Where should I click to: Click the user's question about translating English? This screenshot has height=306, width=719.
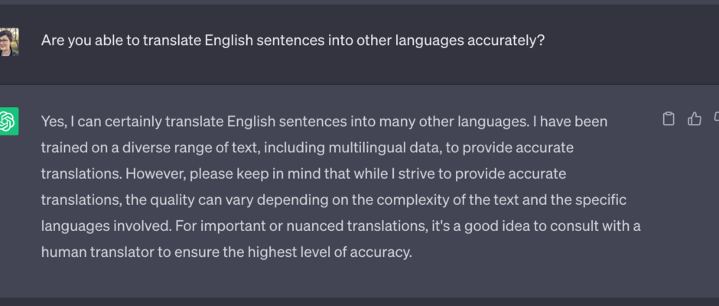pyautogui.click(x=292, y=41)
